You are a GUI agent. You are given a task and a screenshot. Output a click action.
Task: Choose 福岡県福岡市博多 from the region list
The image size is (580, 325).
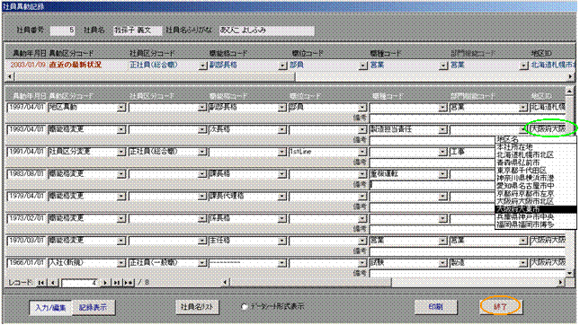[536, 224]
